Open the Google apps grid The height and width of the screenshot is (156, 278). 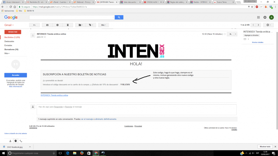tap(258, 17)
